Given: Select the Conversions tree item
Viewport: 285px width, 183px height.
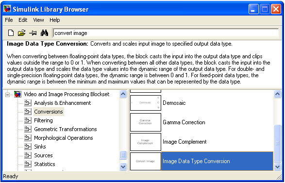Looking at the screenshot, I should (49, 112).
